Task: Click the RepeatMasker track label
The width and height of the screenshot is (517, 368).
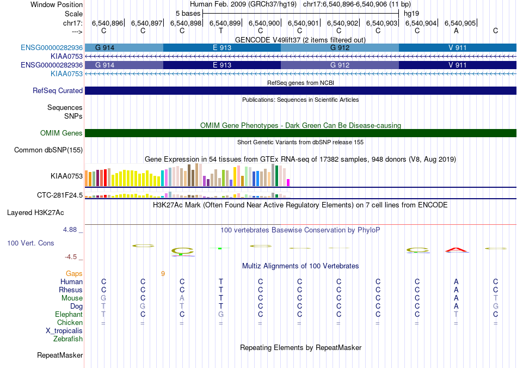Action: (x=60, y=355)
